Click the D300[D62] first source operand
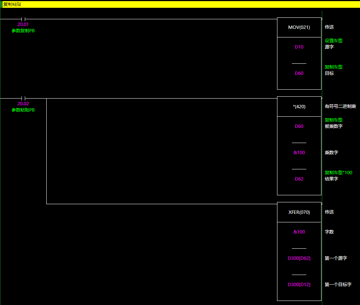Image resolution: width=360 pixels, height=305 pixels. [299, 258]
